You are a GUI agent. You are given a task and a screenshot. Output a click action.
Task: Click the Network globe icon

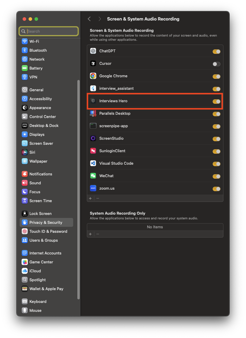(25, 59)
